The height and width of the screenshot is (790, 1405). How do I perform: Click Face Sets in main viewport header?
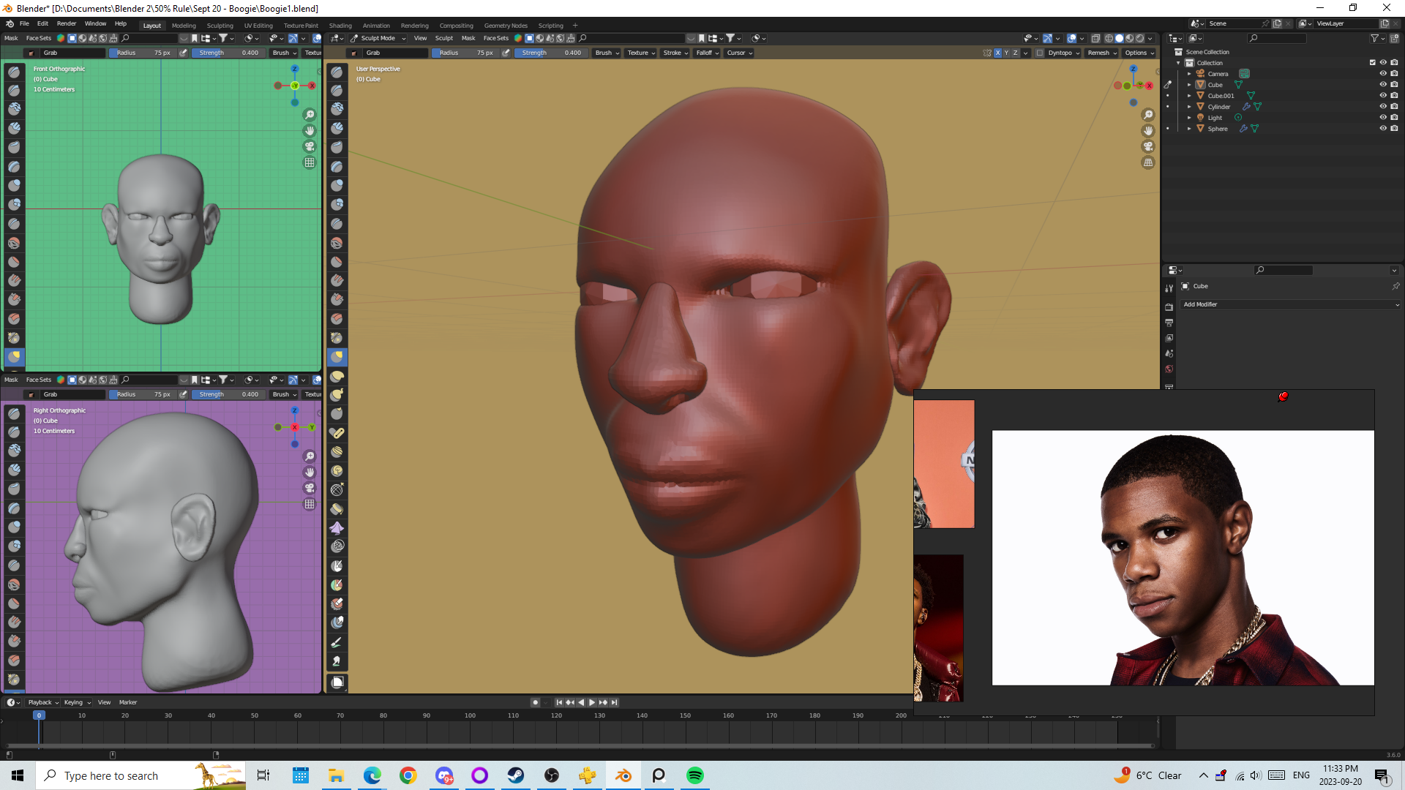[495, 38]
